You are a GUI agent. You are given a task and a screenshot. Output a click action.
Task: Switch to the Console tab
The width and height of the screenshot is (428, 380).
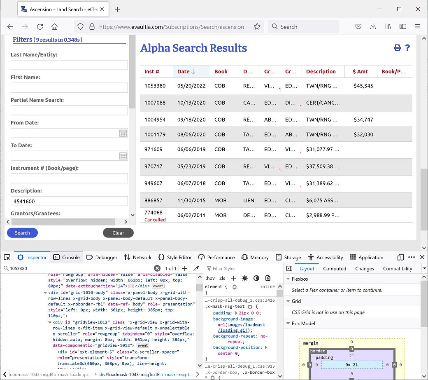67,257
